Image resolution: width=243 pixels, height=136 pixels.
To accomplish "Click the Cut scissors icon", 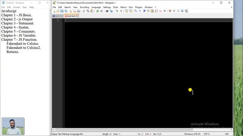I will coord(84,11).
